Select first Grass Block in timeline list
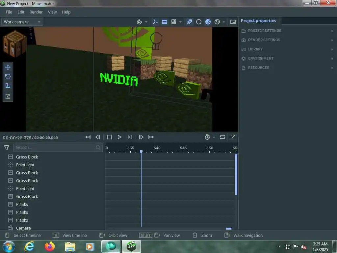The width and height of the screenshot is (337, 253). tap(27, 157)
